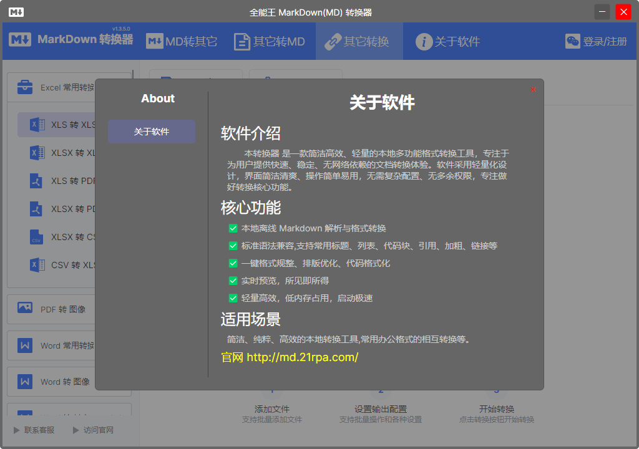Click the info icon beside 关于软件
The width and height of the screenshot is (639, 449).
424,42
